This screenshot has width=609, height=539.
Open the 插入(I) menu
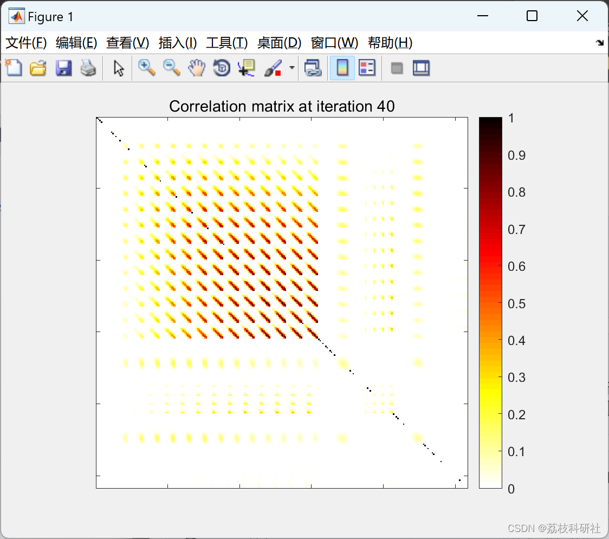pyautogui.click(x=178, y=43)
